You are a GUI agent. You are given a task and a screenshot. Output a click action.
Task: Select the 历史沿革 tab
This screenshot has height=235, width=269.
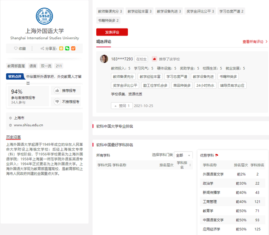coord(13,137)
